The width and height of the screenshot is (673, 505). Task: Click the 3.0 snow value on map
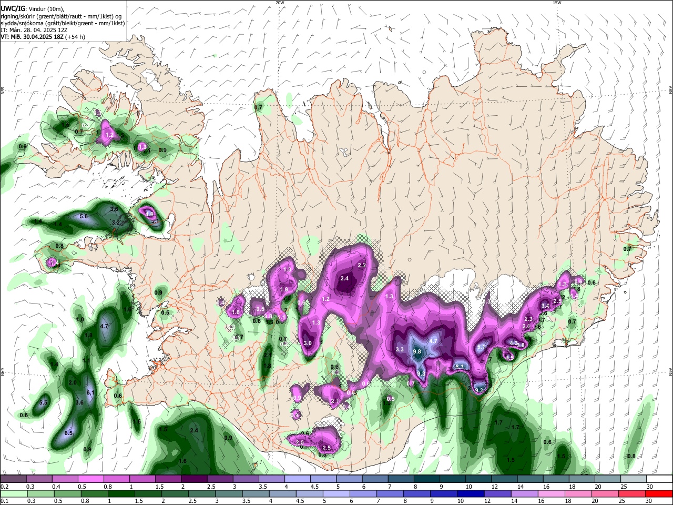point(308,343)
